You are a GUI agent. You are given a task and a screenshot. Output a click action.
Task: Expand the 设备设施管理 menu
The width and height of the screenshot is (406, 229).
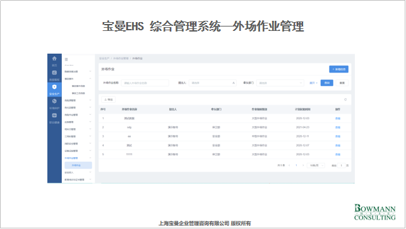[x=78, y=151]
